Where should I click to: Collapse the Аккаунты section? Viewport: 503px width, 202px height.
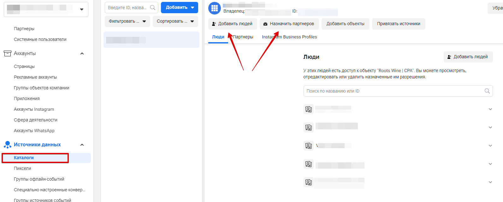coord(82,53)
